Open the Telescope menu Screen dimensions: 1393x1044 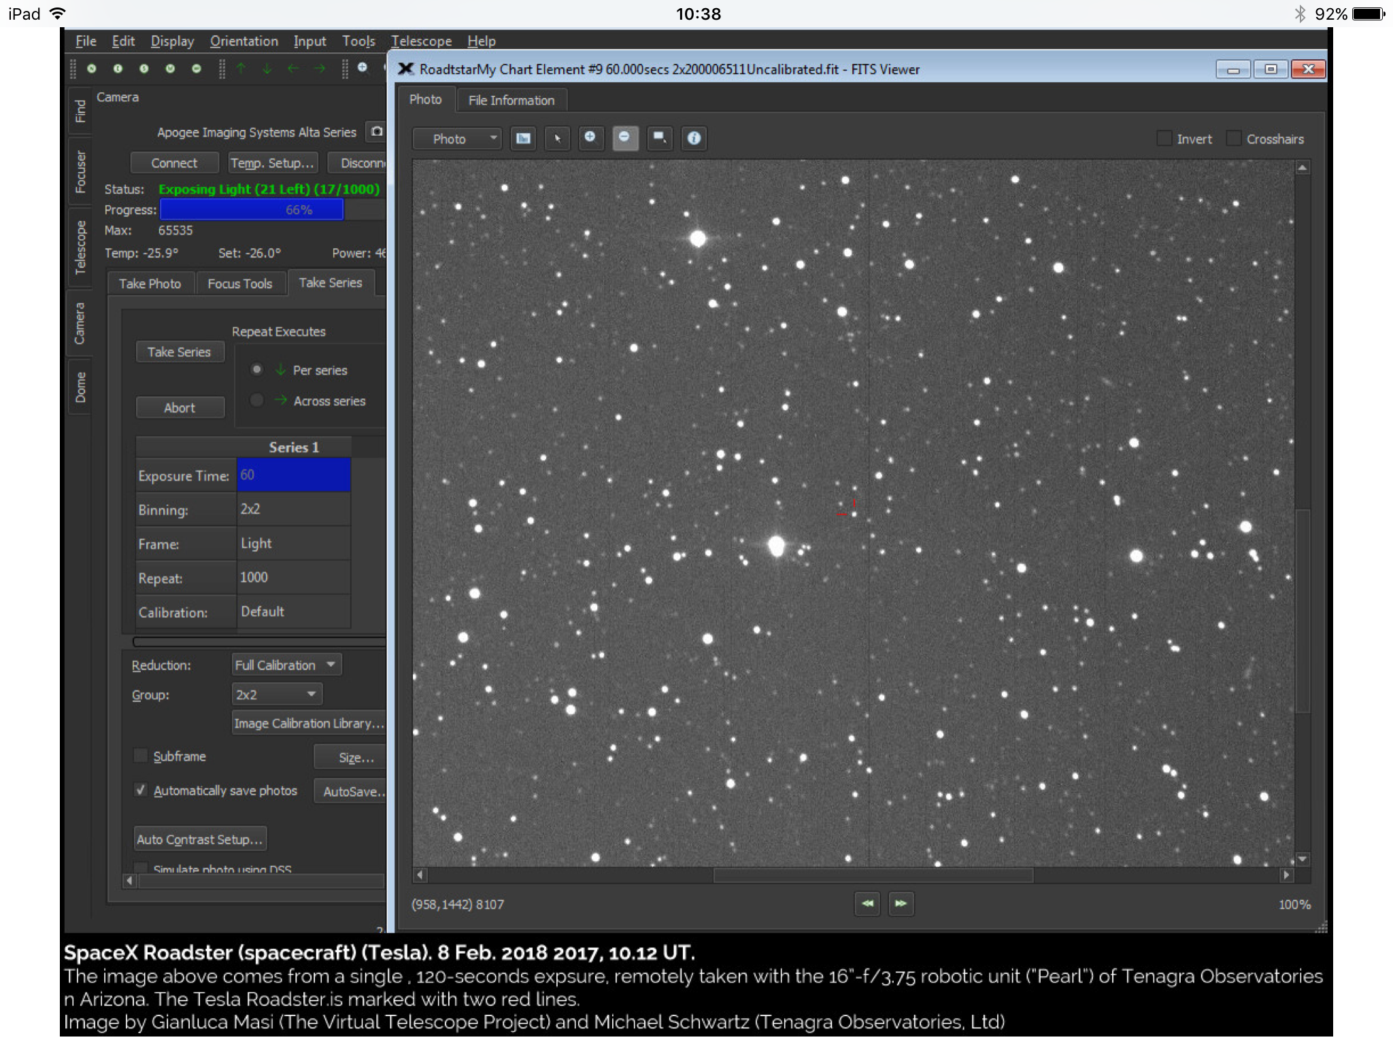[421, 41]
